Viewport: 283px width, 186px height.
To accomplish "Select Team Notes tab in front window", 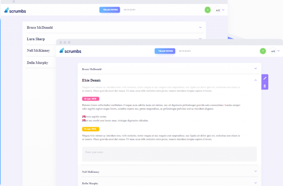I will point(165,51).
